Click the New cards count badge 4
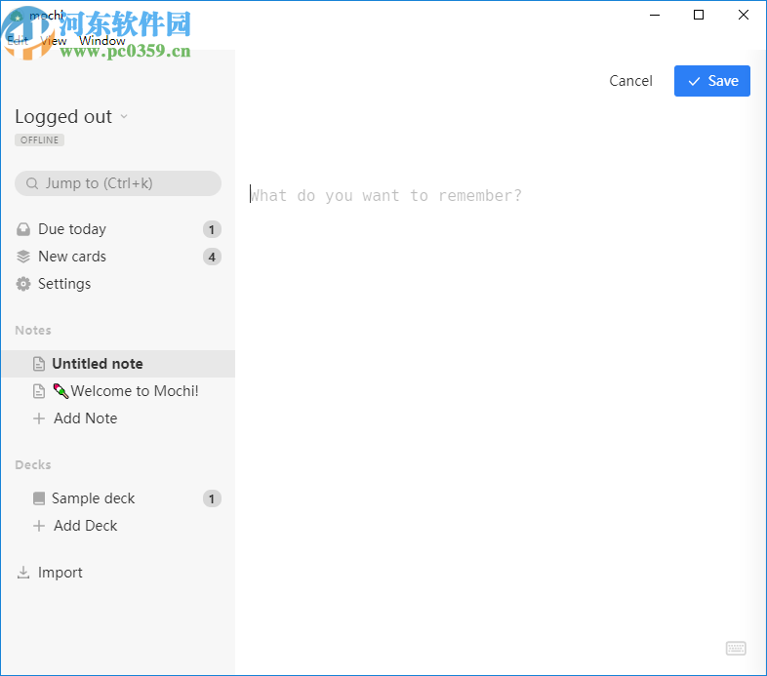 pyautogui.click(x=212, y=257)
